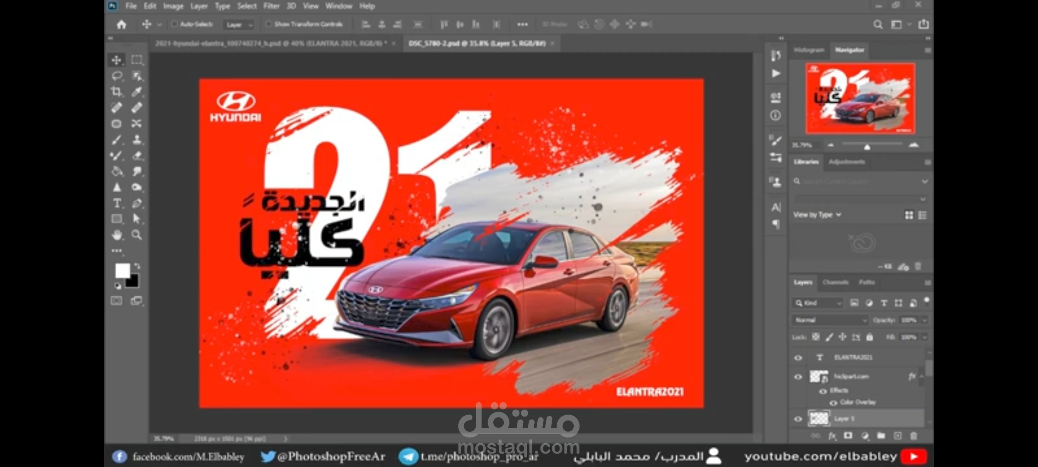
Task: Add a layer mask to Layer 5
Action: point(848,436)
